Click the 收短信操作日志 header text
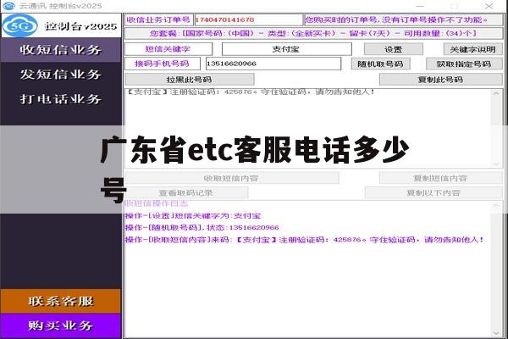Screen dimensions: 508x339 pyautogui.click(x=157, y=203)
